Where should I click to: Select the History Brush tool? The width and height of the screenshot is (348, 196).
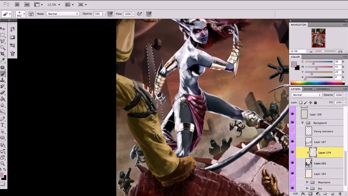[x=3, y=86]
